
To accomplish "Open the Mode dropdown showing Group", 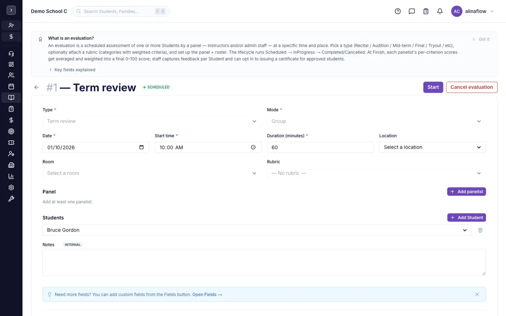I will [376, 121].
